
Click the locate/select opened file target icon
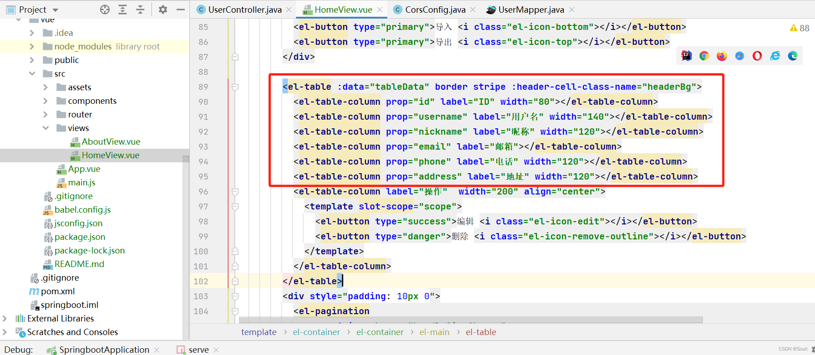[x=105, y=10]
